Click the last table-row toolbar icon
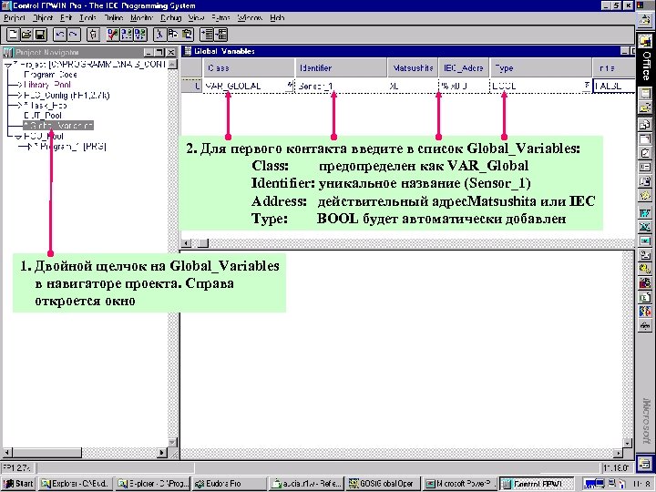Viewport: 656px width, 492px height. click(x=220, y=35)
